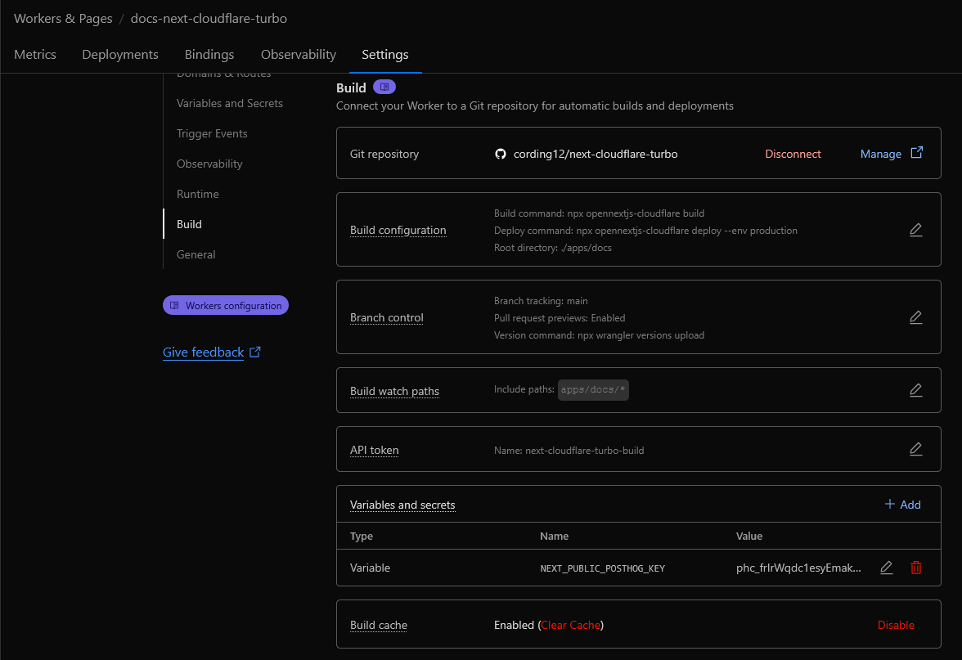The height and width of the screenshot is (660, 962).
Task: Click the Type column header
Action: [x=362, y=537]
